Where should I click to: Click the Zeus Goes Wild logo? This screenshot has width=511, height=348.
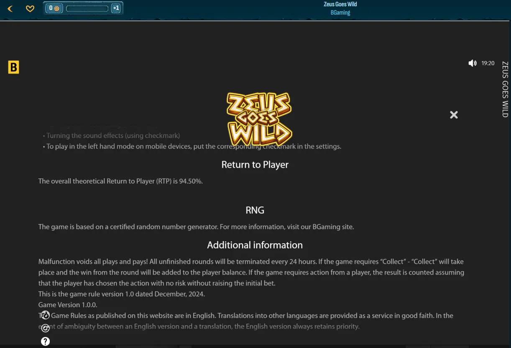click(259, 119)
